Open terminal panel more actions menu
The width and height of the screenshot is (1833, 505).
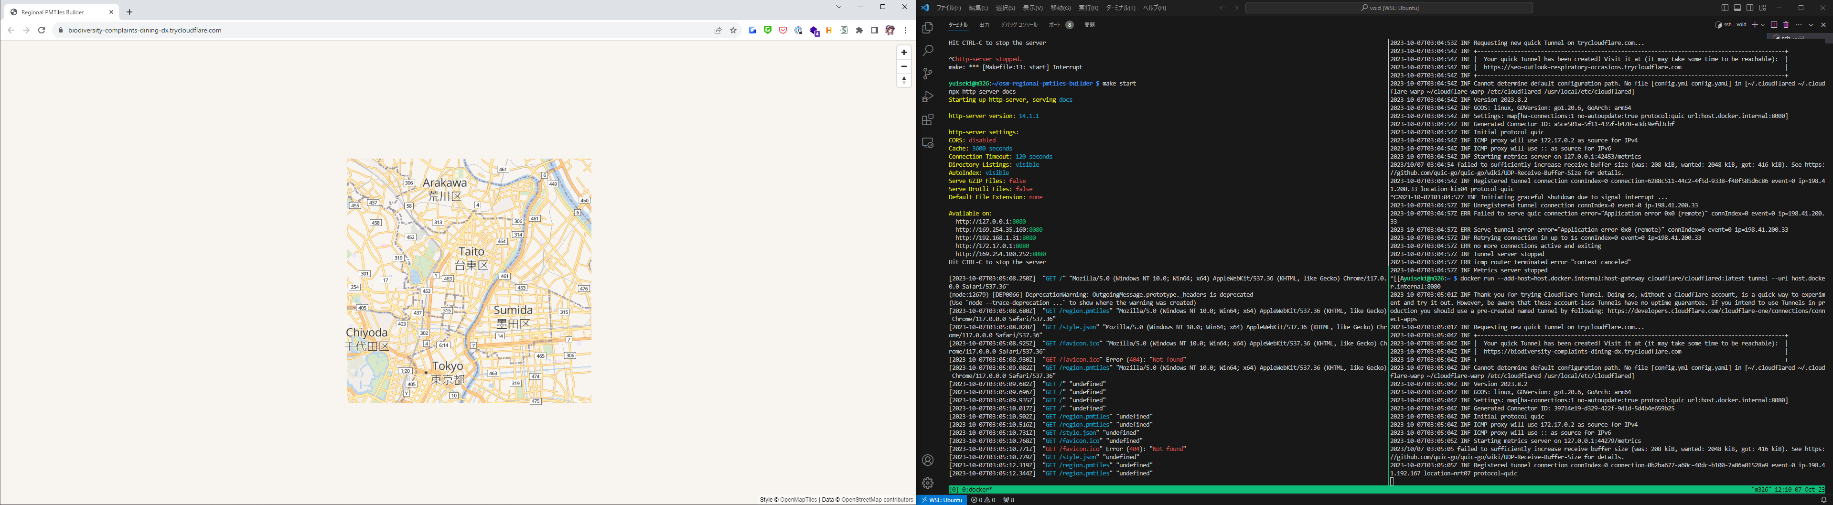tap(1799, 25)
